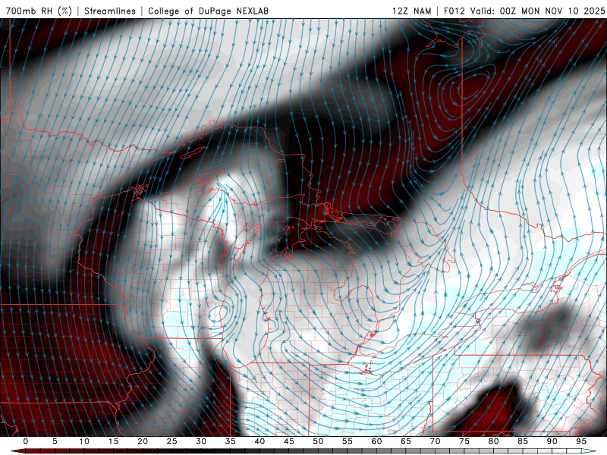607x455 pixels.
Task: Click the colorbar label "0"
Action: pyautogui.click(x=26, y=441)
